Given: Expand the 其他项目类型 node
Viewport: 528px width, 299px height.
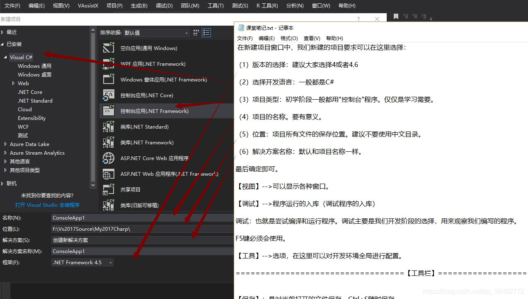Looking at the screenshot, I should click(5, 170).
